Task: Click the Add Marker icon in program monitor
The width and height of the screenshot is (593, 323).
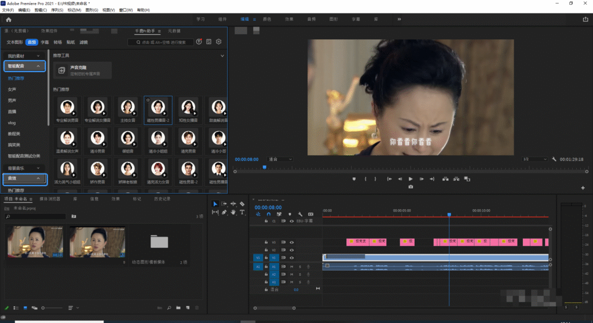Action: 353,179
